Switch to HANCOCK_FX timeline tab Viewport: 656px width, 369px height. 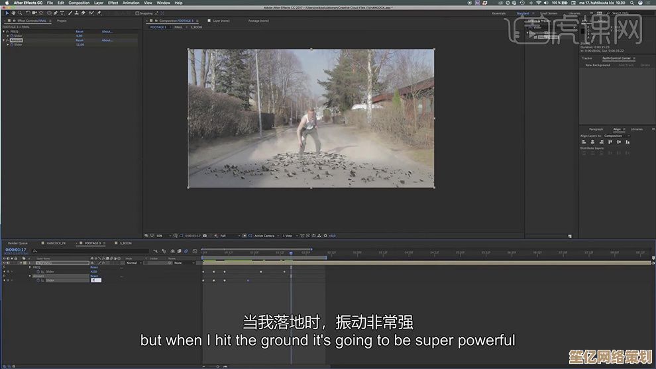(56, 243)
